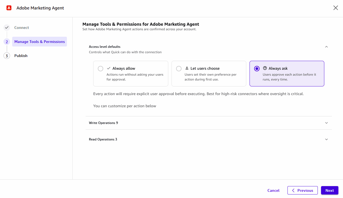Collapse the Access level defaults section
The image size is (343, 198).
(326, 47)
